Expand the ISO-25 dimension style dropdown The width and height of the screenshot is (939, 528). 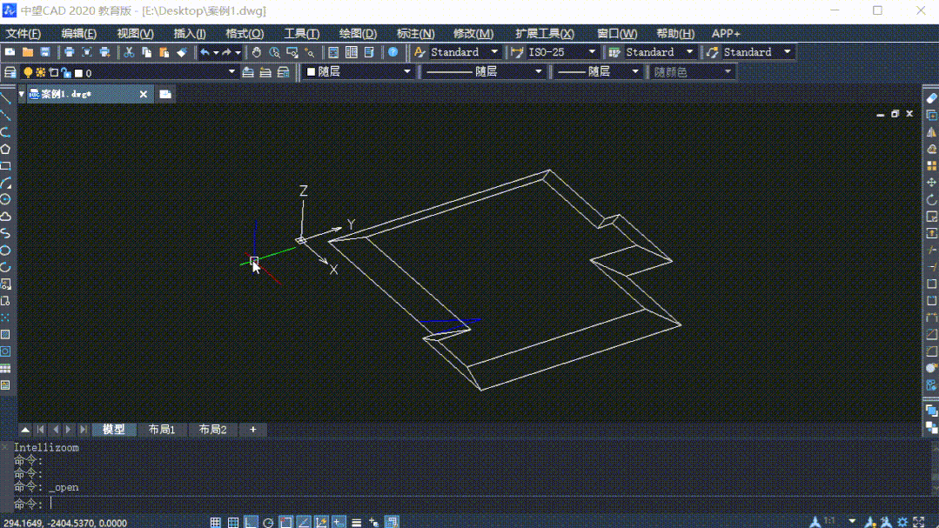pyautogui.click(x=592, y=52)
